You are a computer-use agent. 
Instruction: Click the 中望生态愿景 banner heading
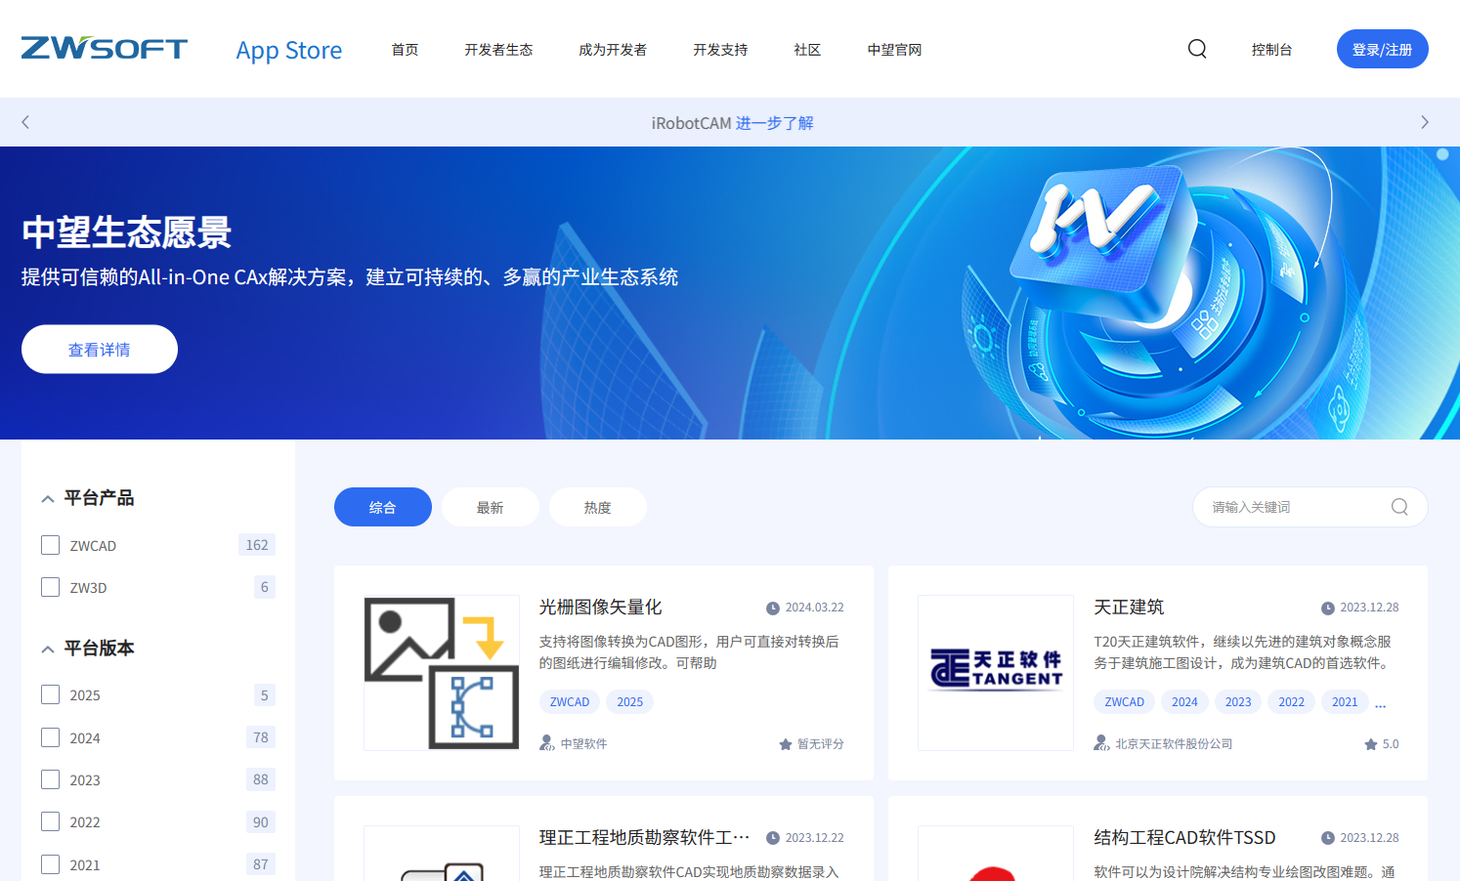click(x=127, y=232)
